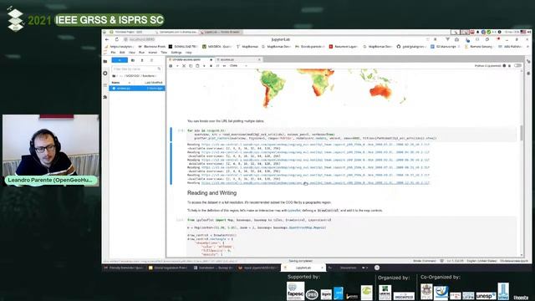The width and height of the screenshot is (535, 301).
Task: Sort files by the Name column
Action: click(x=115, y=83)
